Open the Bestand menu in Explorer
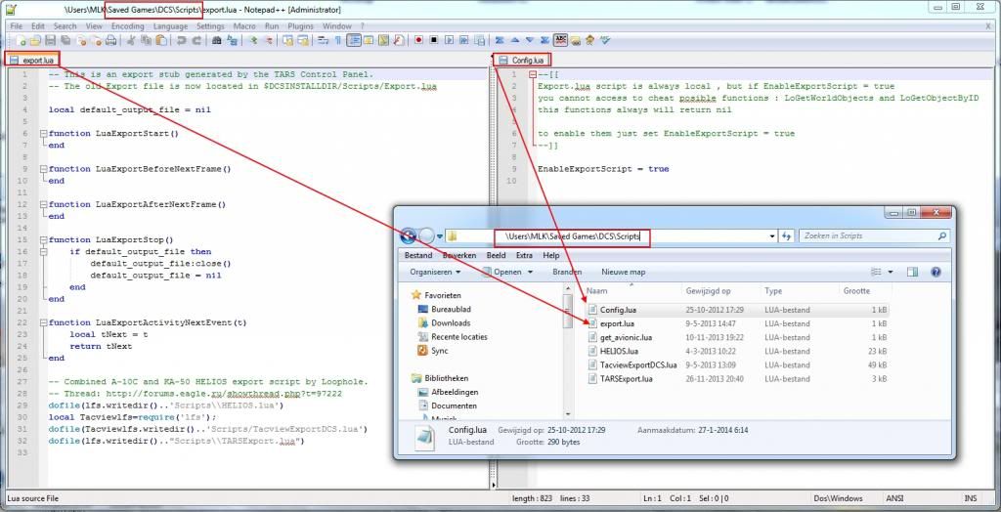The image size is (1001, 512). pyautogui.click(x=418, y=255)
